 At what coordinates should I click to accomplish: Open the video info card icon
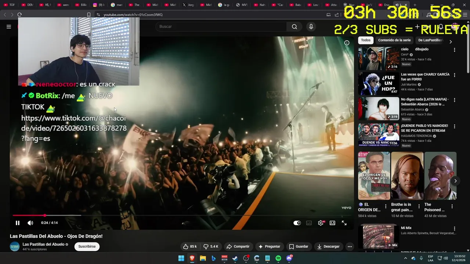(x=347, y=43)
